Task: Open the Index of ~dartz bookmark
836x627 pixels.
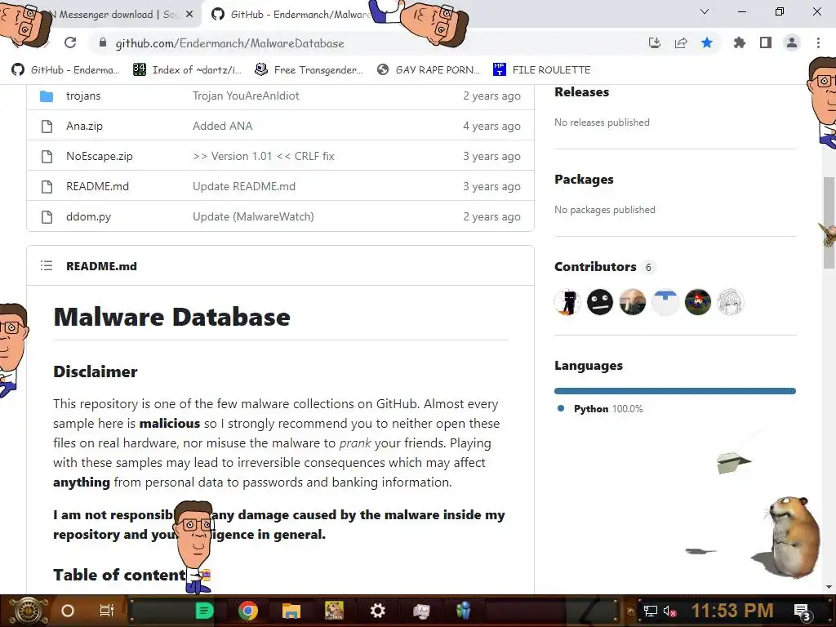Action: (187, 70)
